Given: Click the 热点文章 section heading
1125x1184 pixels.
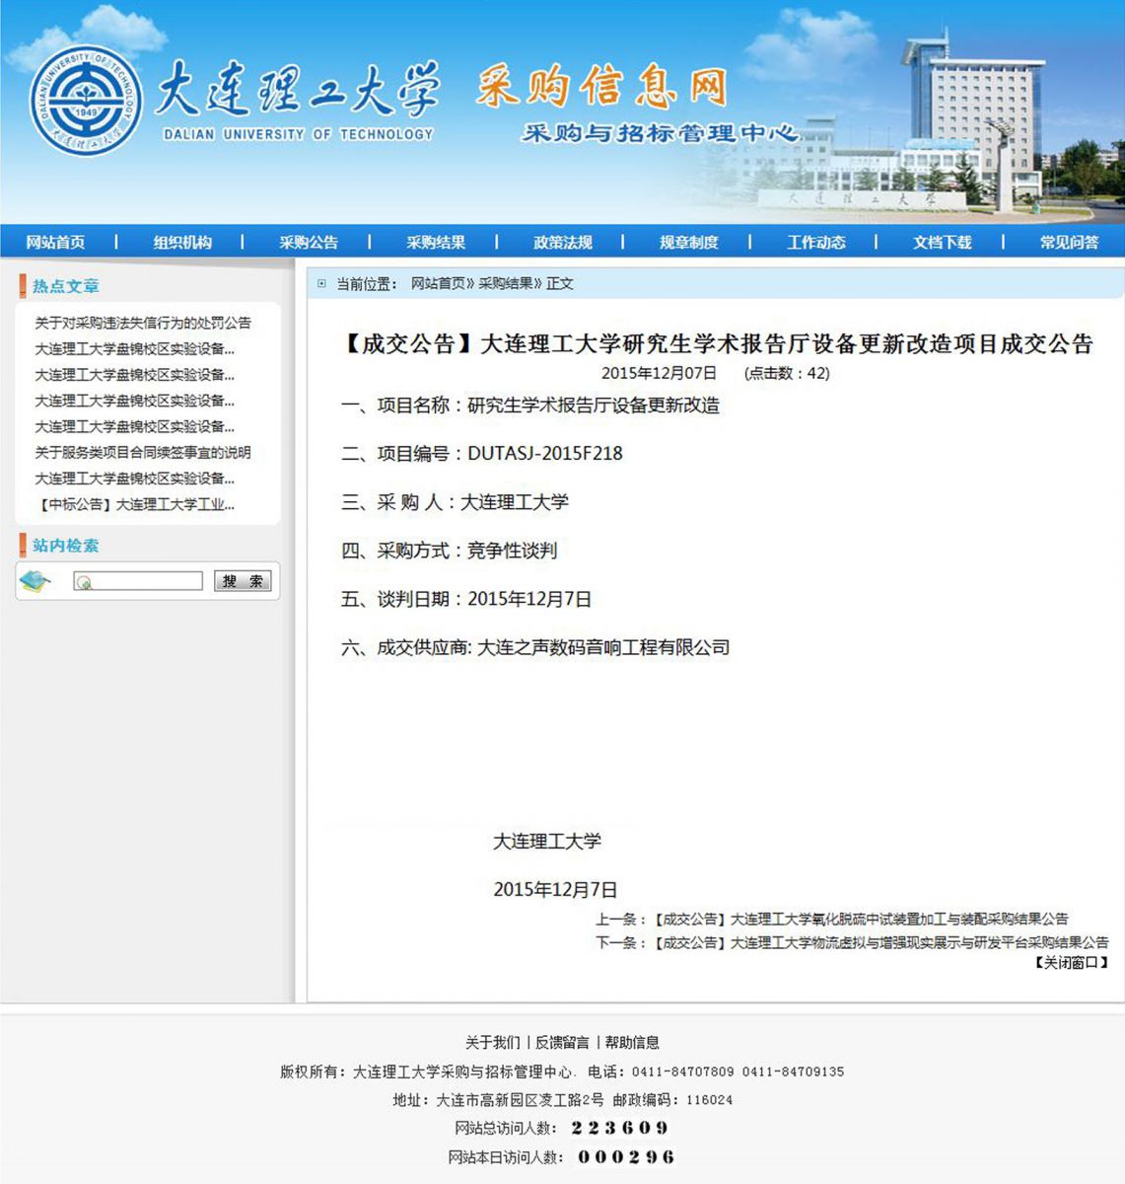Looking at the screenshot, I should [66, 286].
